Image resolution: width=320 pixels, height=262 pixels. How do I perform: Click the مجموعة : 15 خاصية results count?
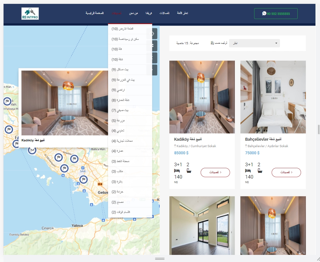coord(188,43)
